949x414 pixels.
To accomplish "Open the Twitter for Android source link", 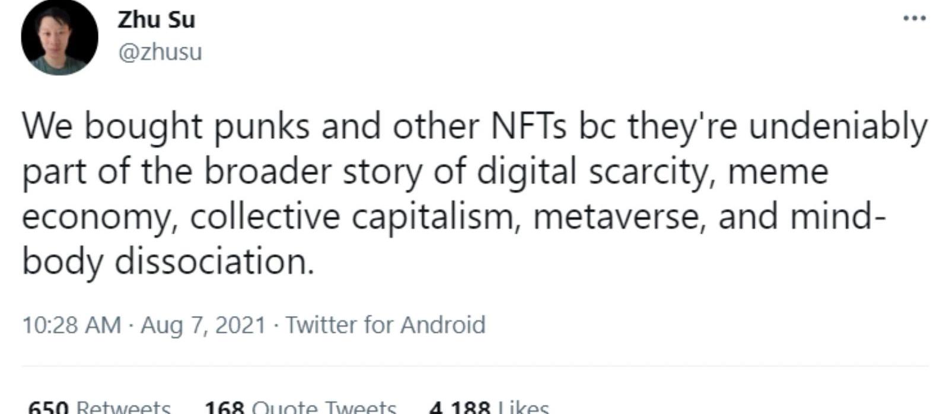I will click(x=386, y=325).
